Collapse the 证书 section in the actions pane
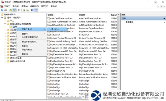Image resolution: width=166 pixels, height=101 pixels. (x=164, y=18)
